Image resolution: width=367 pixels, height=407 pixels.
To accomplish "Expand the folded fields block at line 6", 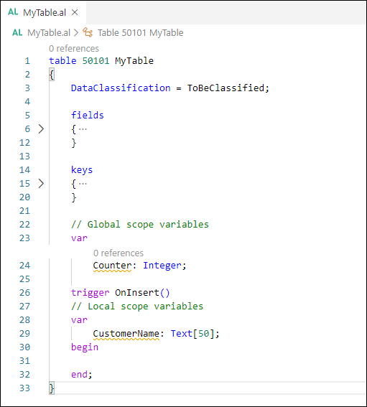I will pos(41,129).
